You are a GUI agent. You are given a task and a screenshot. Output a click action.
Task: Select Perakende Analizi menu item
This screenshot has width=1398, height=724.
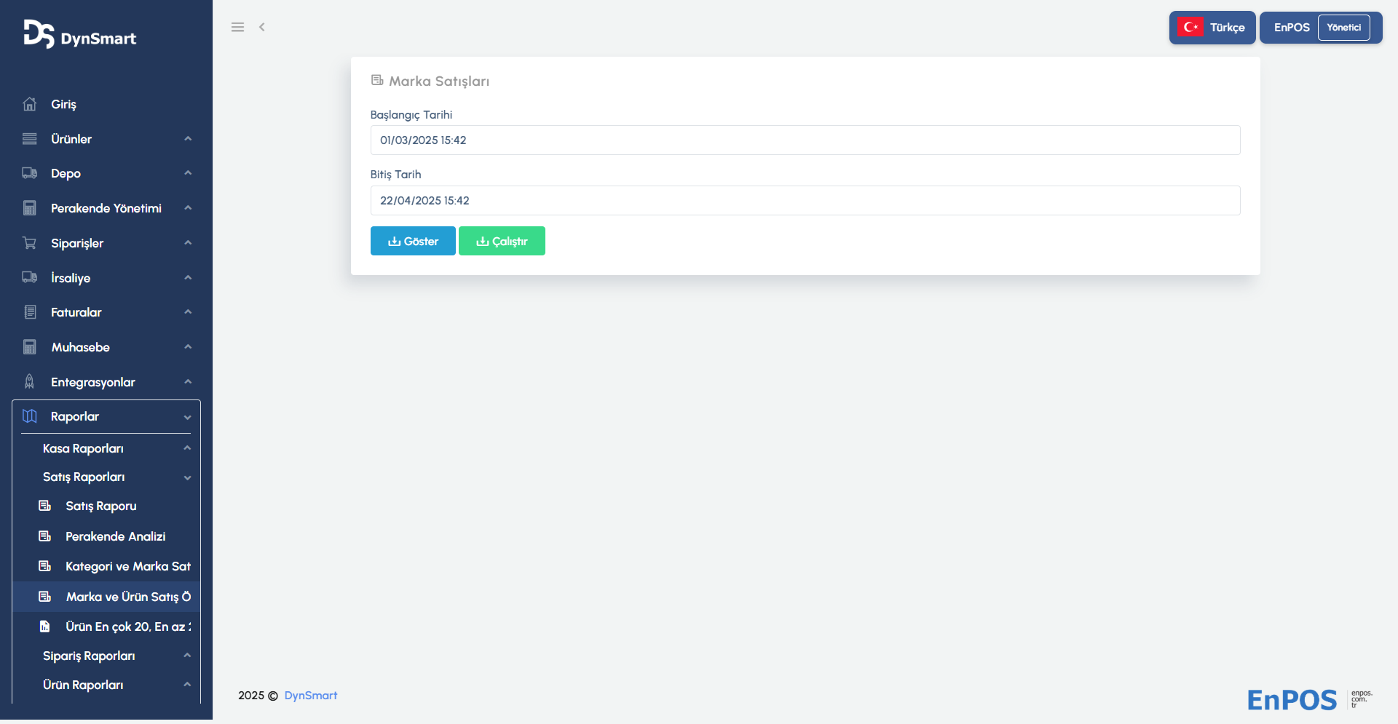(x=115, y=536)
